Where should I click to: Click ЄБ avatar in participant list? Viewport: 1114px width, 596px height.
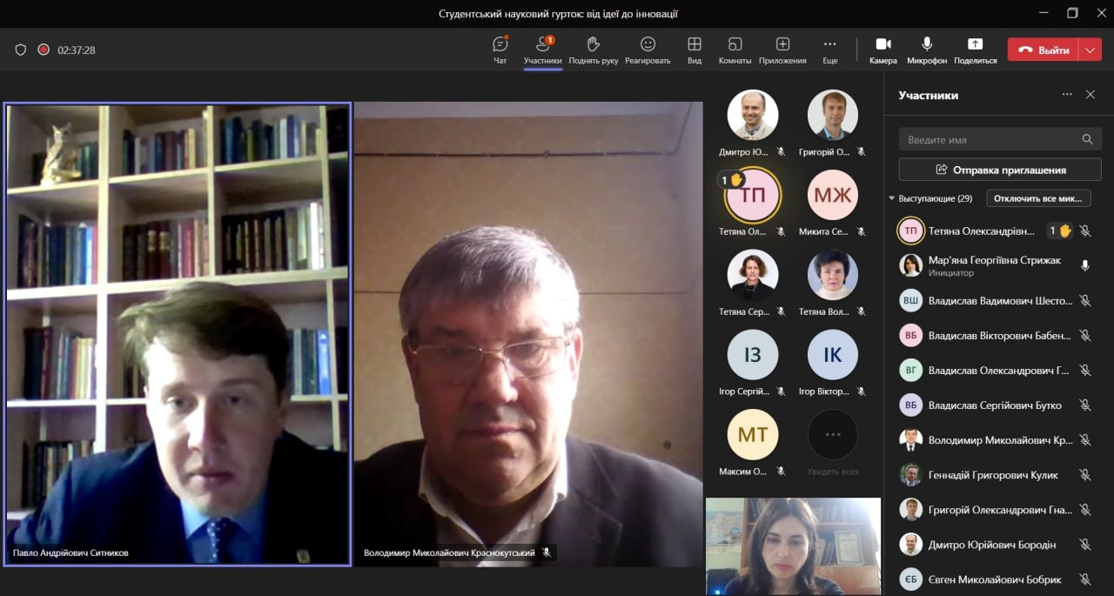pyautogui.click(x=910, y=579)
